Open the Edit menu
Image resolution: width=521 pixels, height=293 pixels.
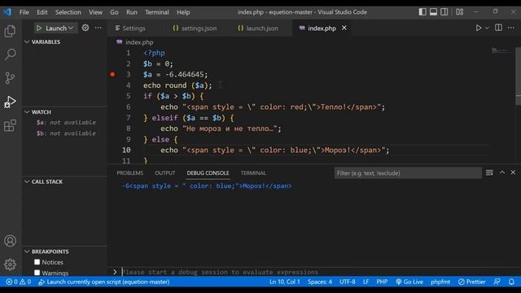(x=42, y=12)
